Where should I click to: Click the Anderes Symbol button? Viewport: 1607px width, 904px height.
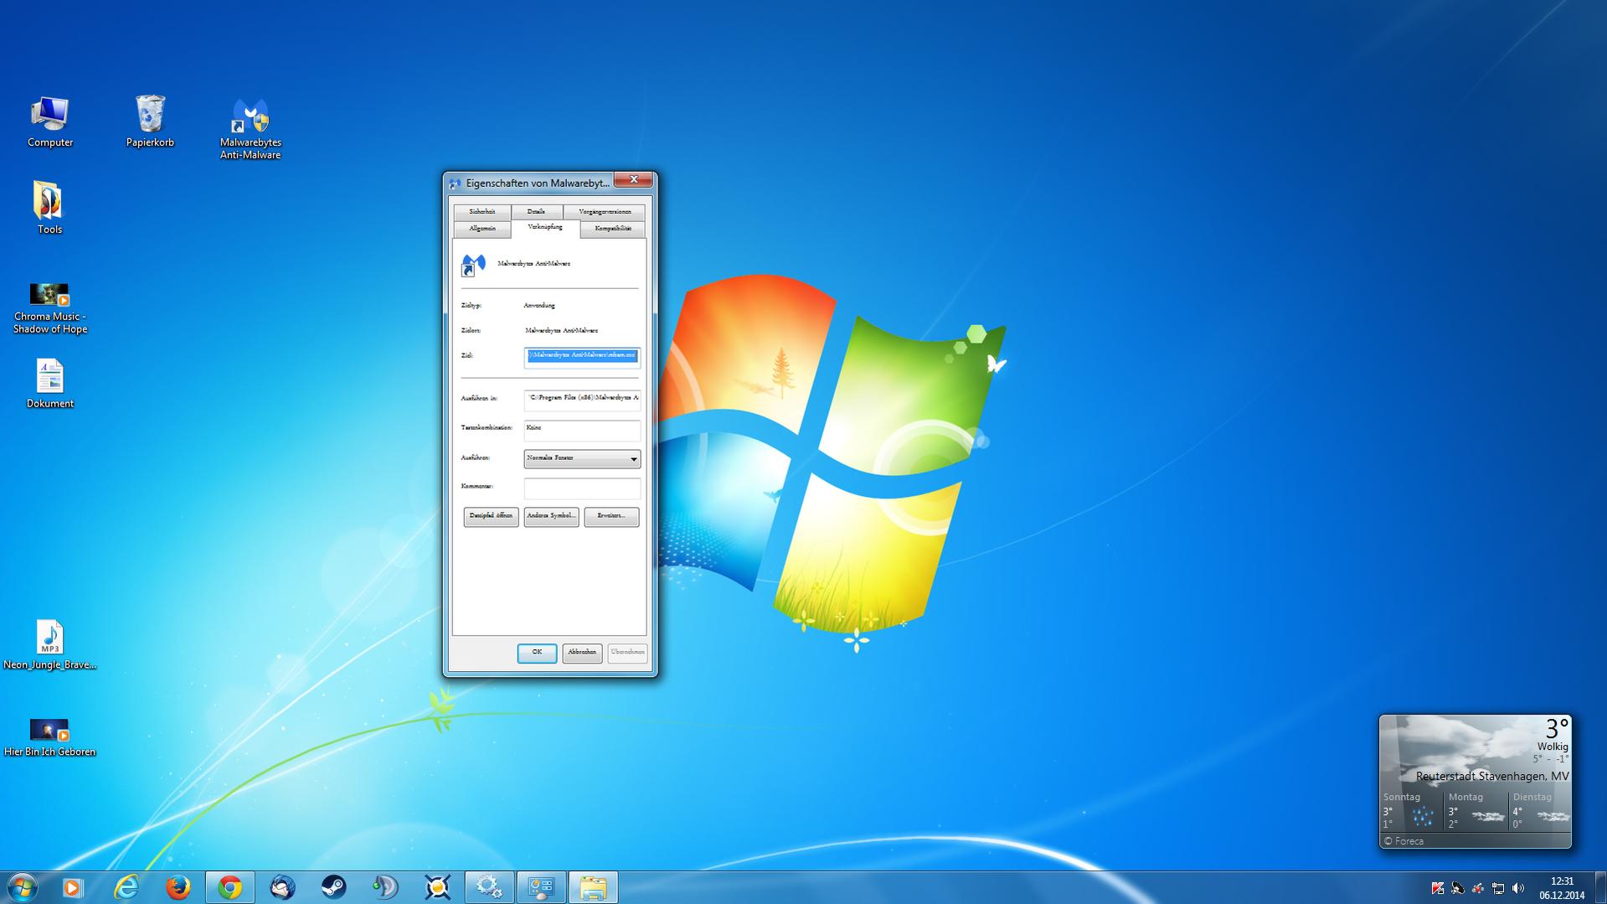551,516
